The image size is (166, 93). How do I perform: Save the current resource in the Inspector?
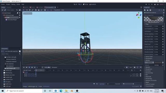click(150, 10)
